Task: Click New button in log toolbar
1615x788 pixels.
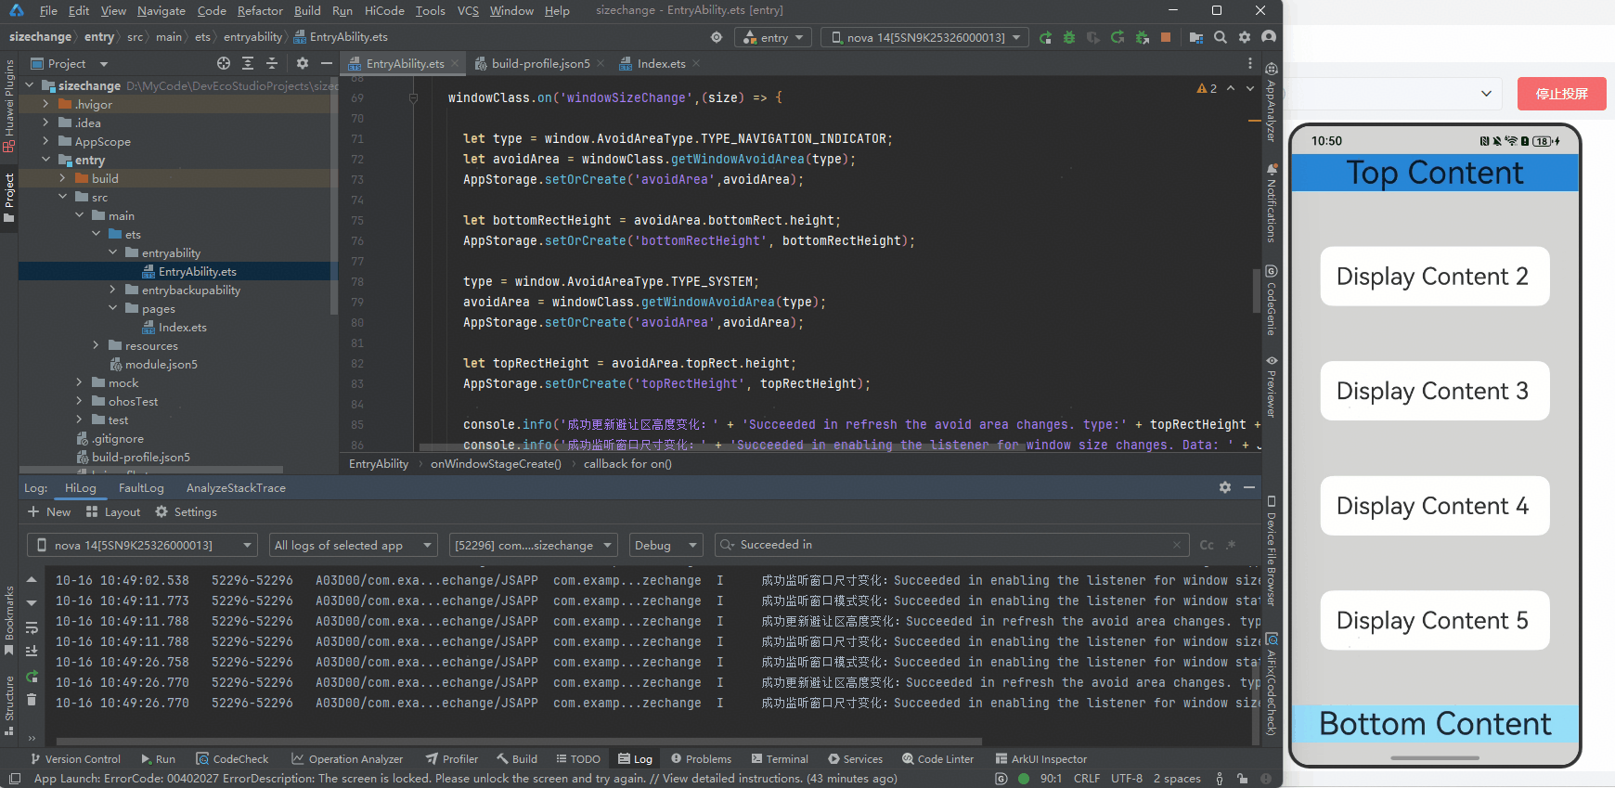Action: coord(49,511)
